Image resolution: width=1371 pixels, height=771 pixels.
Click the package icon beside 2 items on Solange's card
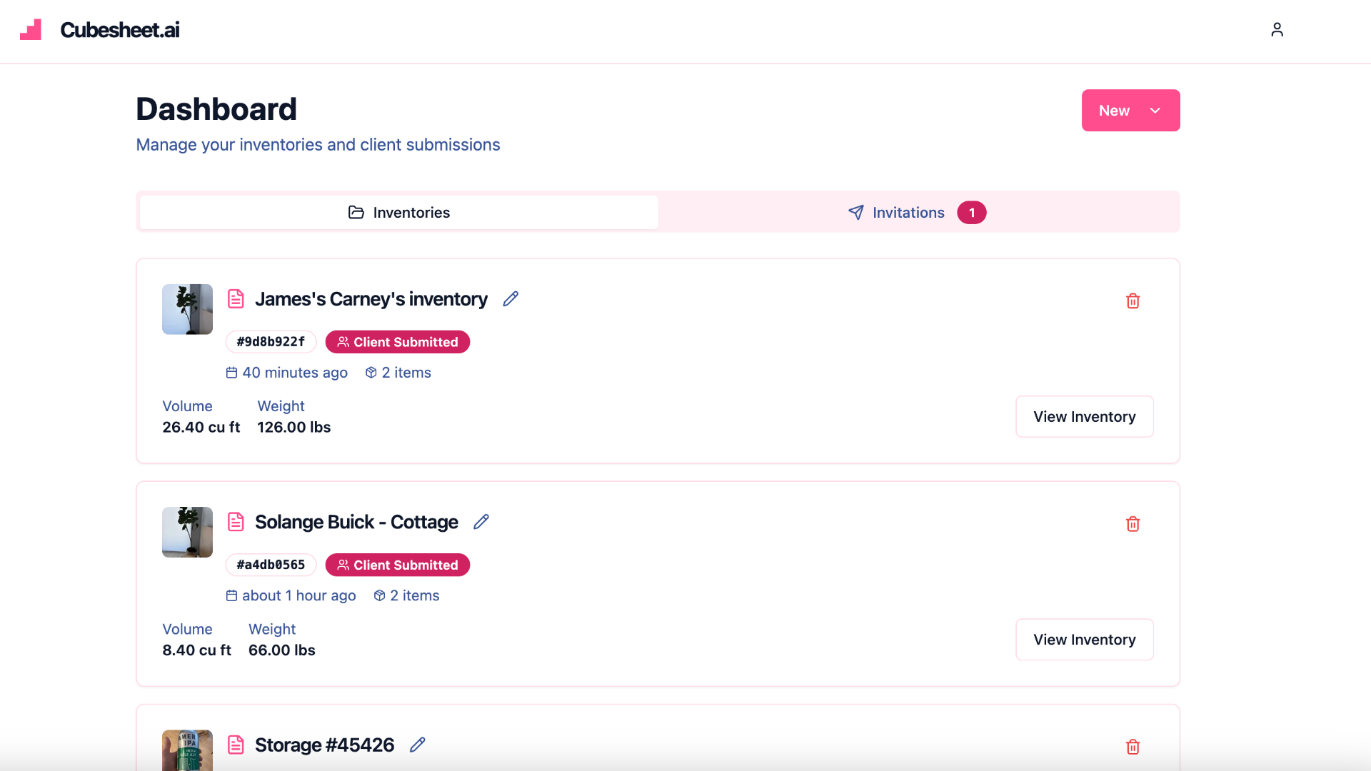point(378,595)
